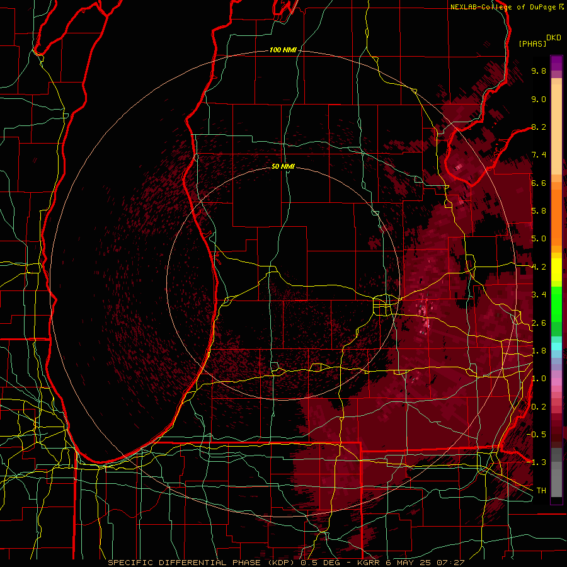Click the 5.8 value on the scale
Image resolution: width=567 pixels, height=567 pixels.
[x=539, y=211]
